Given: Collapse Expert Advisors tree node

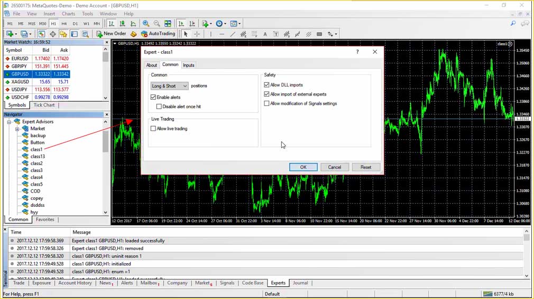Looking at the screenshot, I should [9, 122].
